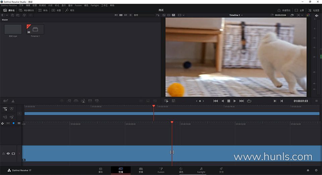322x175 pixels.
Task: Open the Sync Bin panel
Action: tap(26, 10)
